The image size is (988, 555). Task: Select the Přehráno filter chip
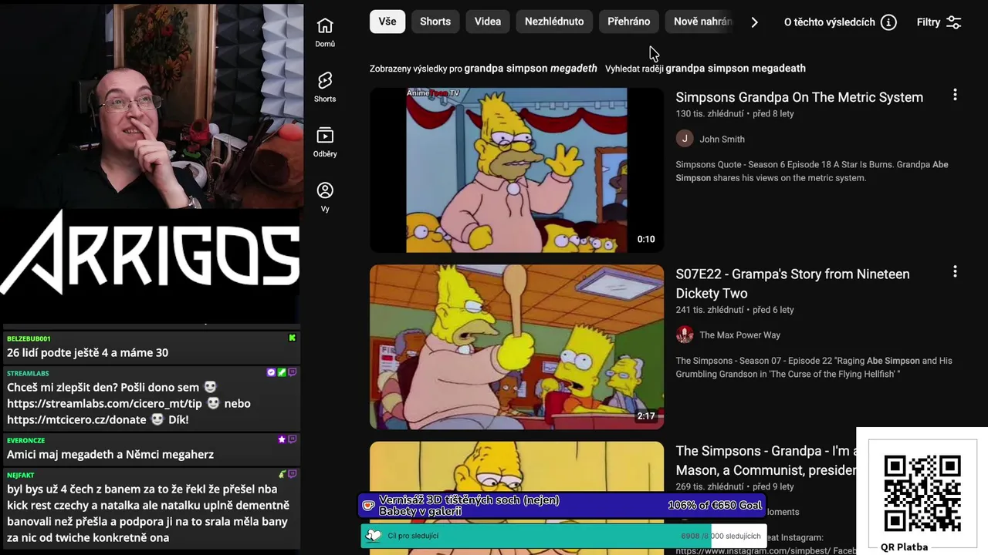coord(628,22)
